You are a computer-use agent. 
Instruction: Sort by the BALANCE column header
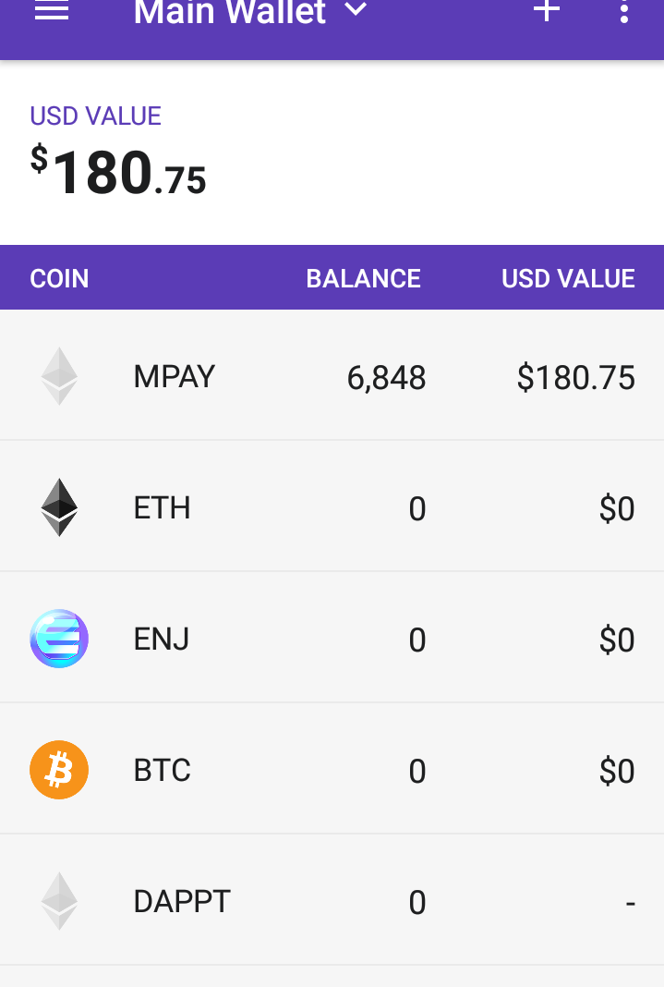point(364,278)
